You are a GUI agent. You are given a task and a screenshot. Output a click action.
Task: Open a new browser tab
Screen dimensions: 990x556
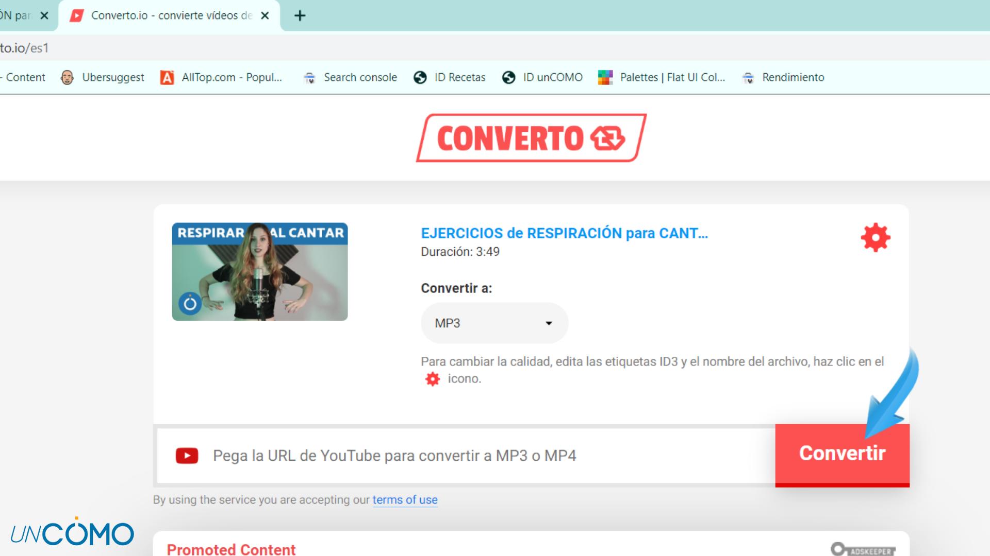pyautogui.click(x=300, y=15)
